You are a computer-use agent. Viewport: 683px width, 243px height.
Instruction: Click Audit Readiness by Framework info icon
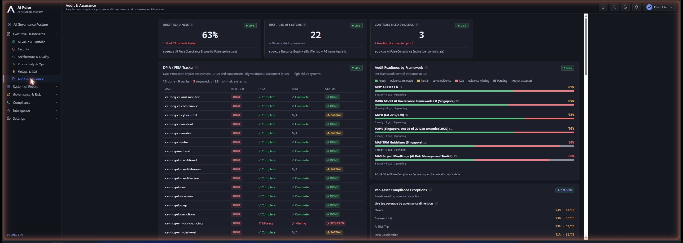[426, 67]
